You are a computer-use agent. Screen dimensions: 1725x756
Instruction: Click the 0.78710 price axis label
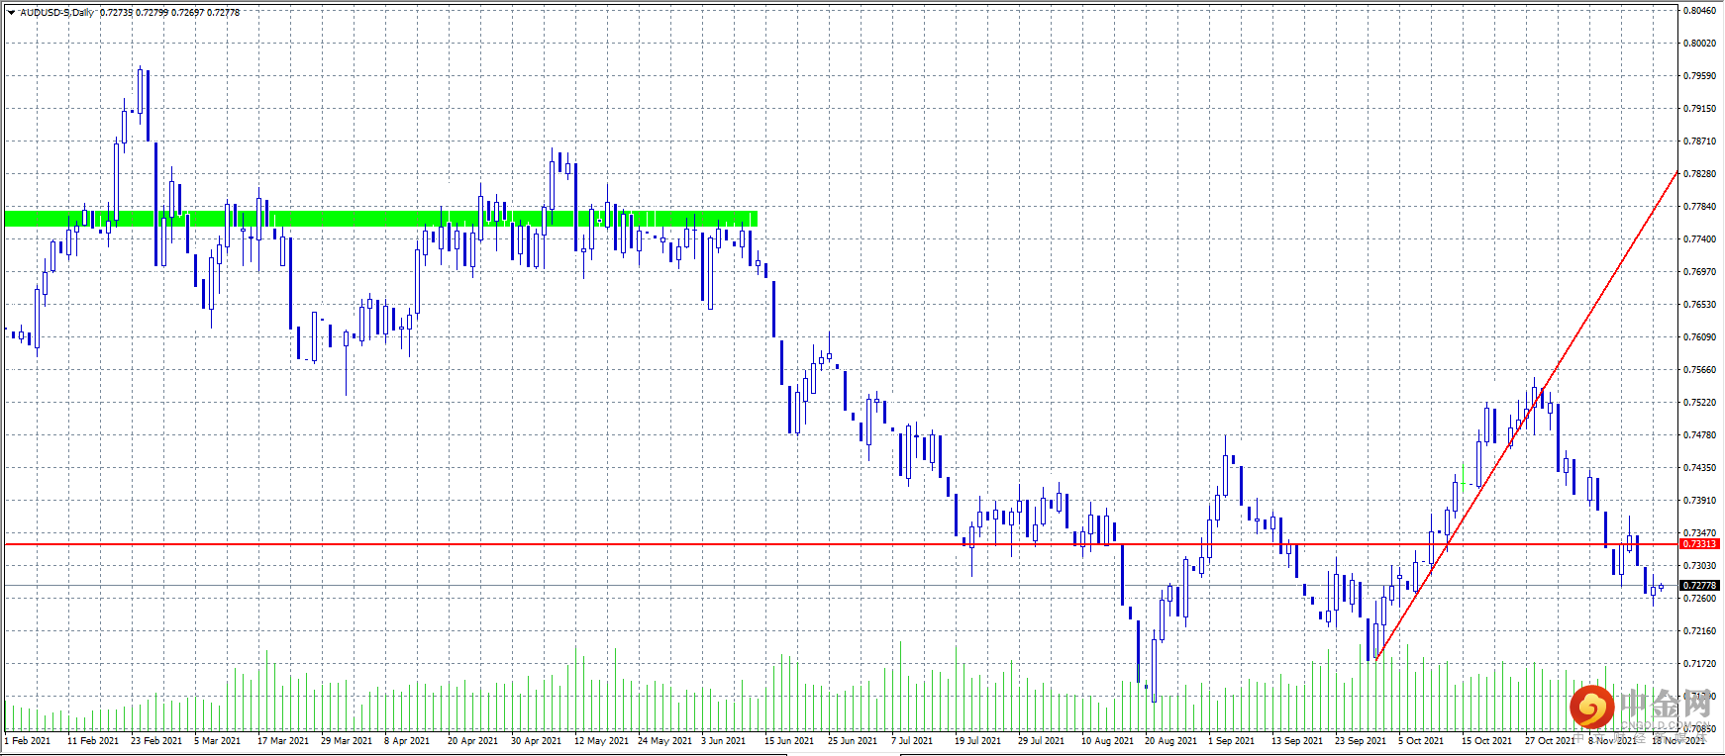tap(1700, 142)
